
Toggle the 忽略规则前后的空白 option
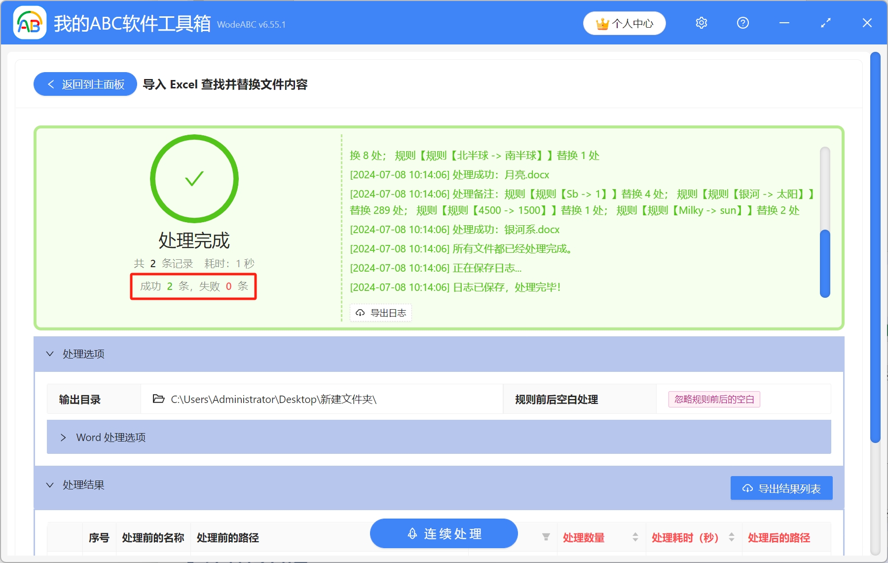pos(713,399)
